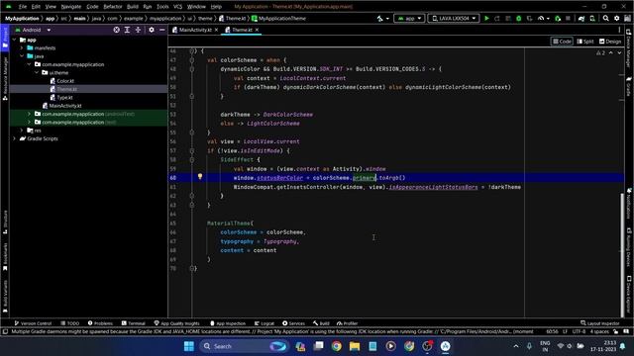Open Project panel options gear
Screen dimensions: 634x356
coord(152,30)
